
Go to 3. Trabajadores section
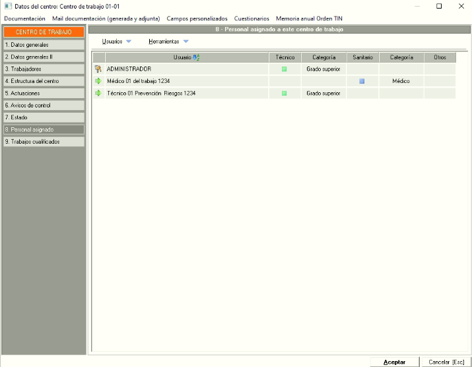44,69
